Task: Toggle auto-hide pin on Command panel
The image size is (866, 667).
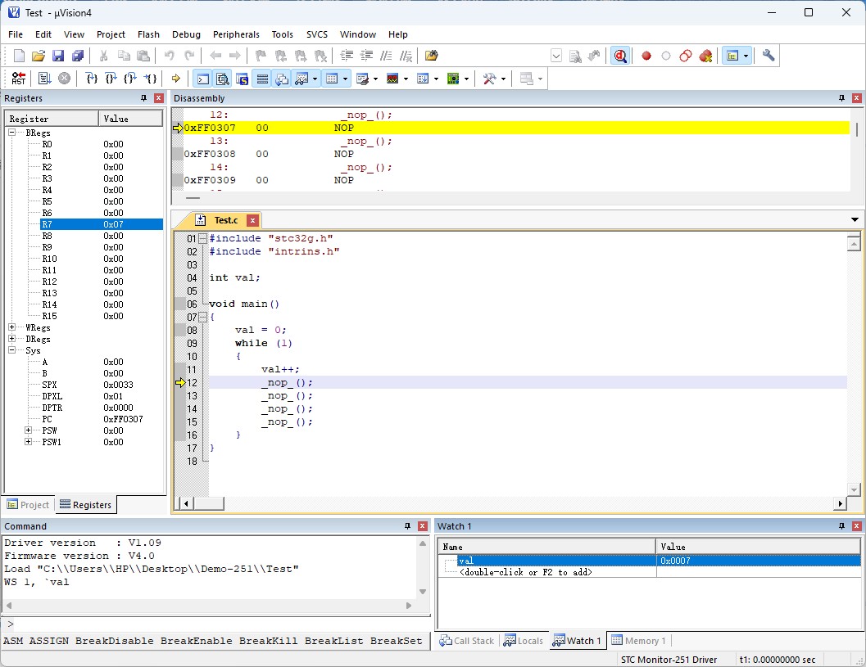Action: click(x=407, y=526)
